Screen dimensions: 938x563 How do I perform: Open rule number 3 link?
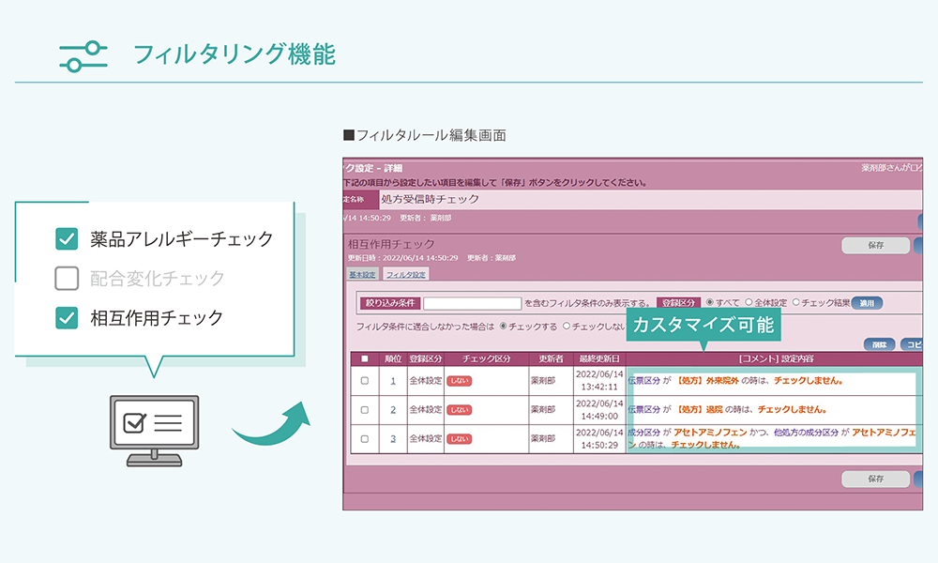[393, 438]
